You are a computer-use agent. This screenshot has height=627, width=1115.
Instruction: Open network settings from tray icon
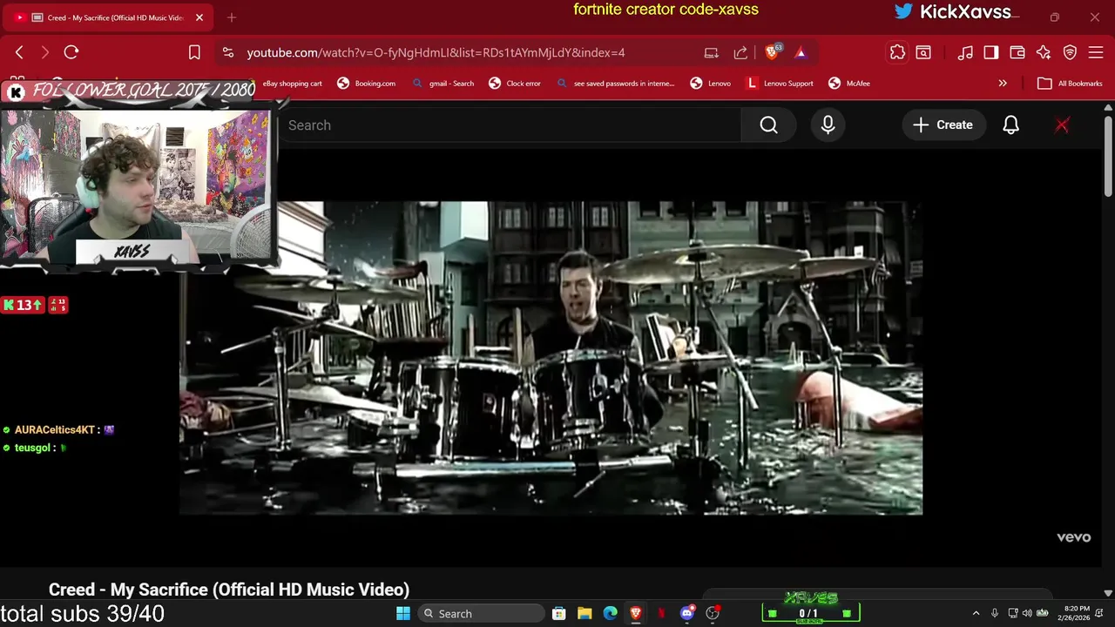point(1013,613)
